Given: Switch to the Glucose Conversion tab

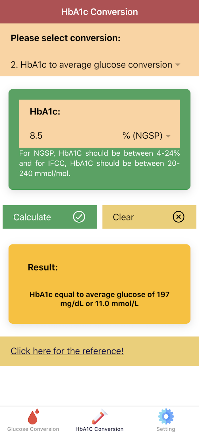Looking at the screenshot, I should point(33,429).
